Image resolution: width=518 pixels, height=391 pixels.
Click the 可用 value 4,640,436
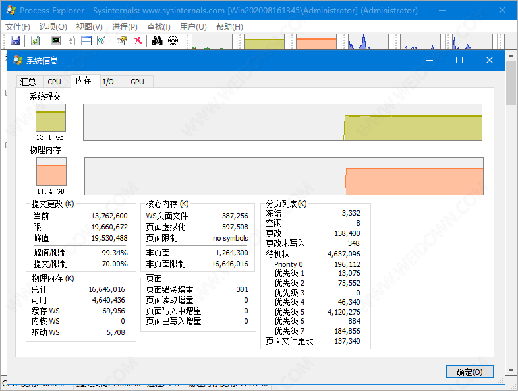tap(109, 300)
